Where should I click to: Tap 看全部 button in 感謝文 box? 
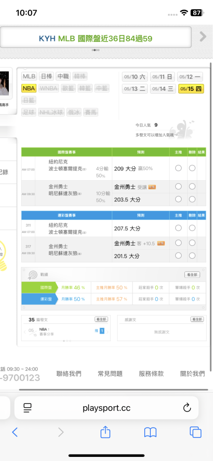coord(197,319)
